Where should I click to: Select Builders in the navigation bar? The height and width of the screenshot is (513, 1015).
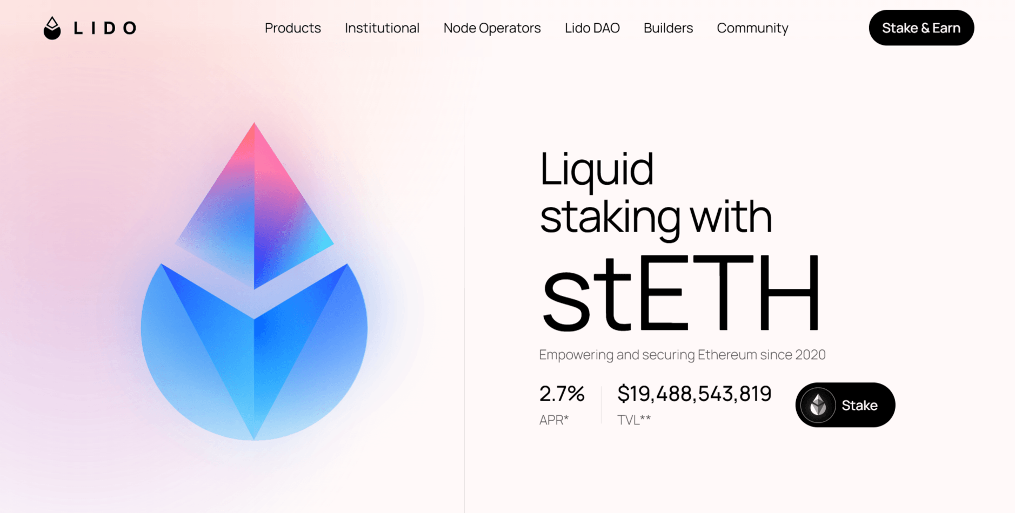tap(668, 28)
